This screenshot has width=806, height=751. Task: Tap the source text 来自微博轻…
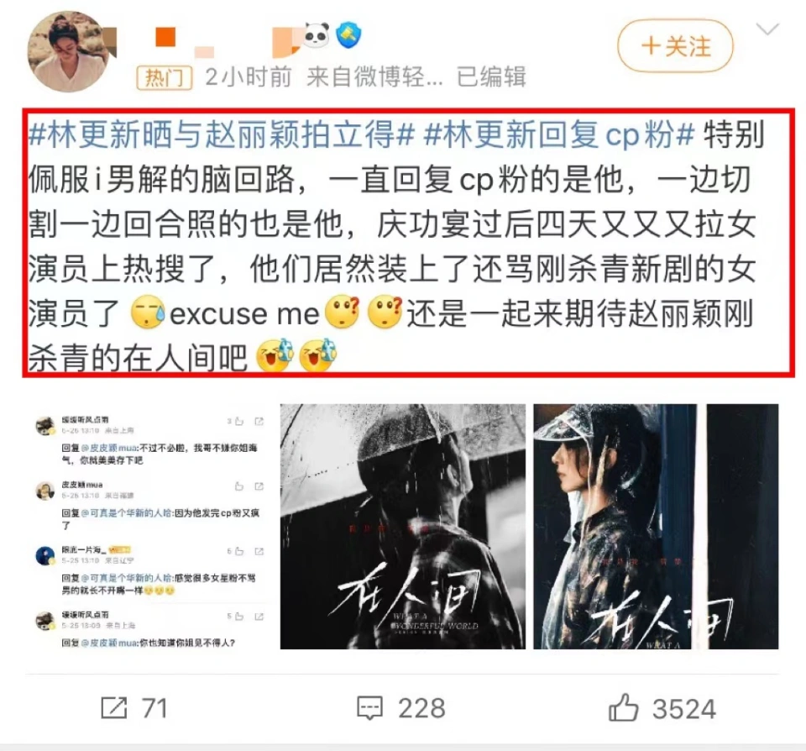(374, 77)
